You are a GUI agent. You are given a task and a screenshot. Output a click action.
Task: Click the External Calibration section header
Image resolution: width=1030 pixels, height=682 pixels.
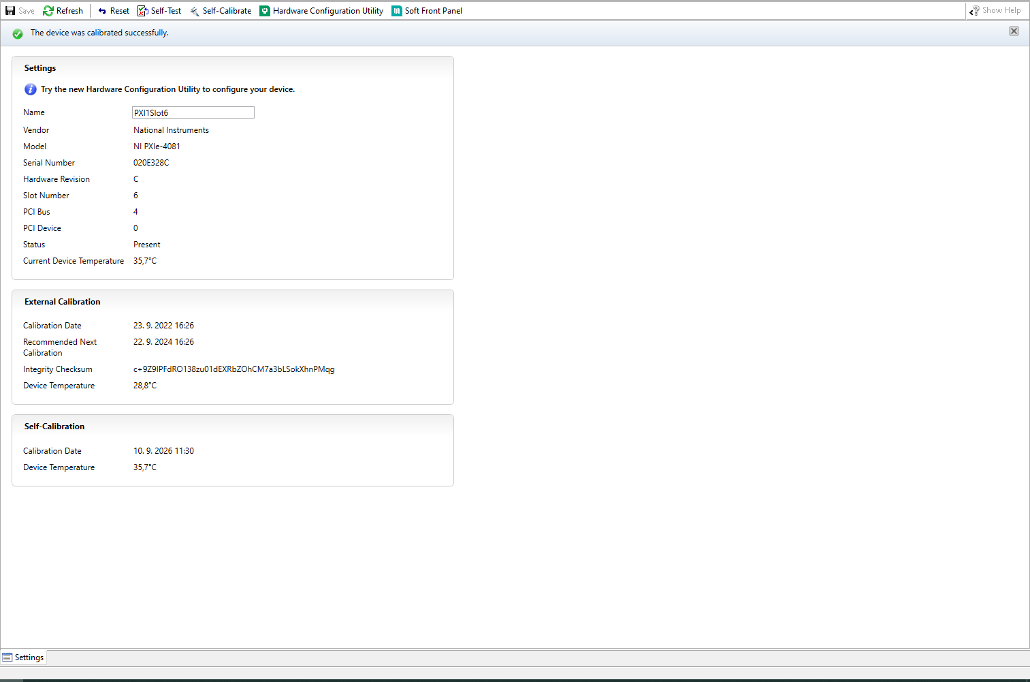point(63,302)
